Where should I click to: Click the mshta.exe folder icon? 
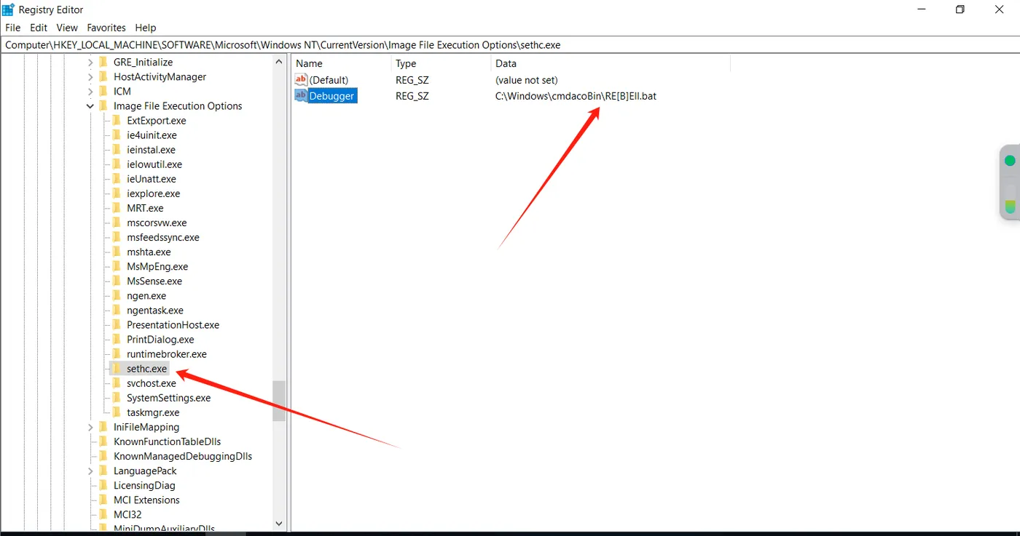117,251
